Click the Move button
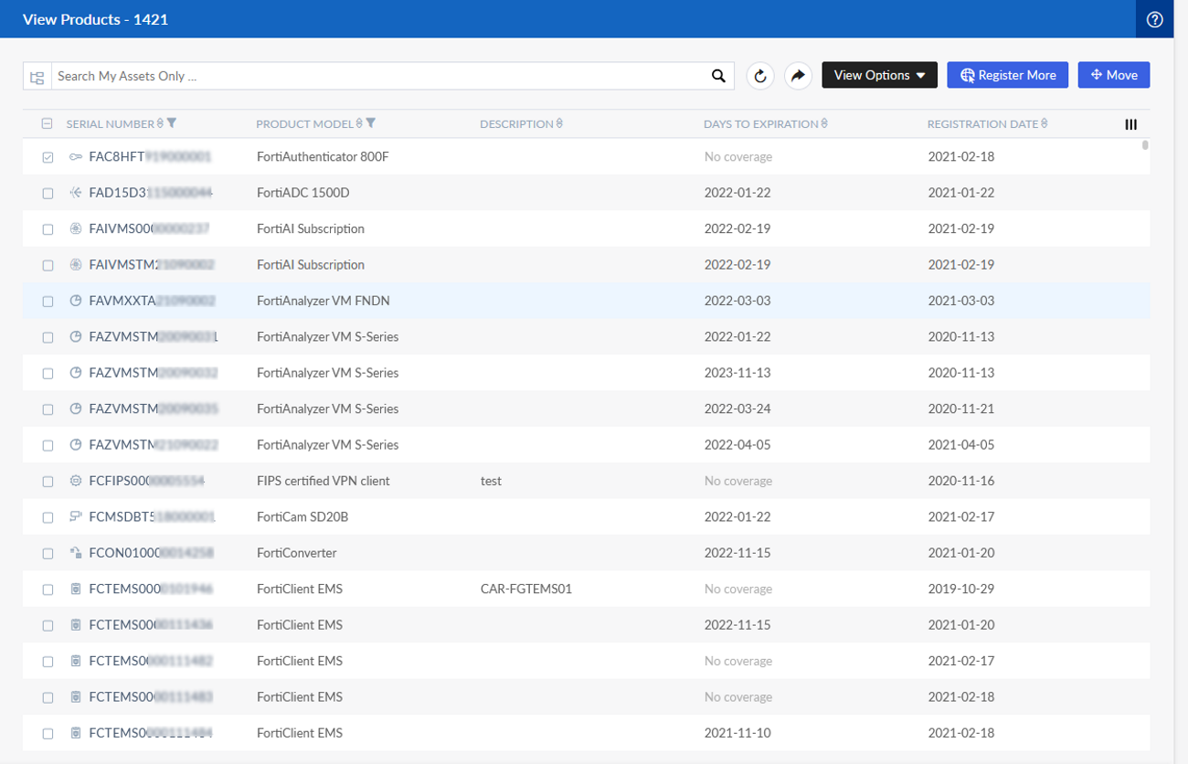This screenshot has width=1188, height=764. point(1114,75)
